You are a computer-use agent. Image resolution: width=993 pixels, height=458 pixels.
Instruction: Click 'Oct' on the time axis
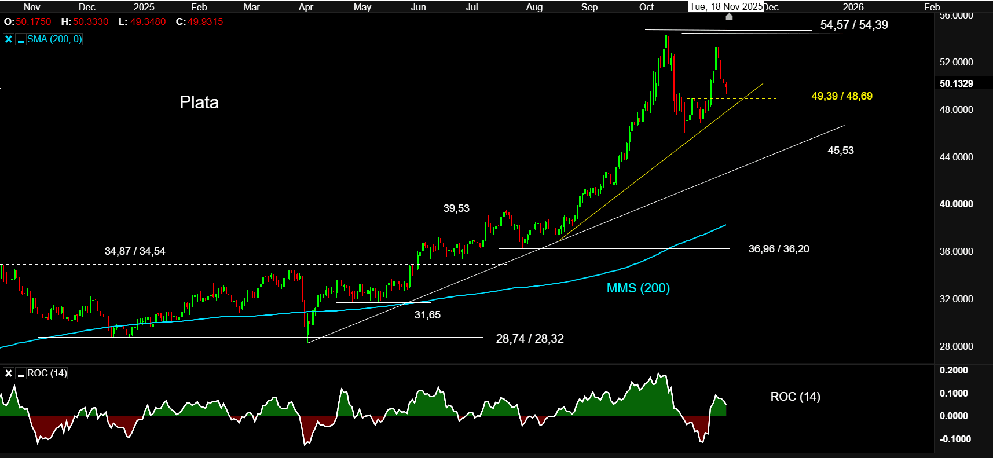[x=646, y=7]
